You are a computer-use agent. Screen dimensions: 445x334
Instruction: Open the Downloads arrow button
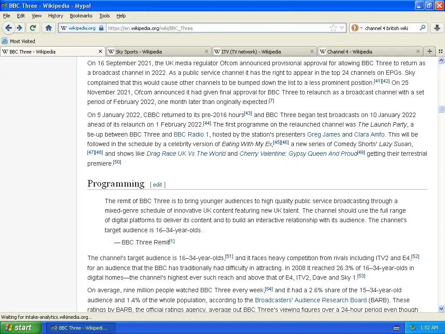click(437, 28)
